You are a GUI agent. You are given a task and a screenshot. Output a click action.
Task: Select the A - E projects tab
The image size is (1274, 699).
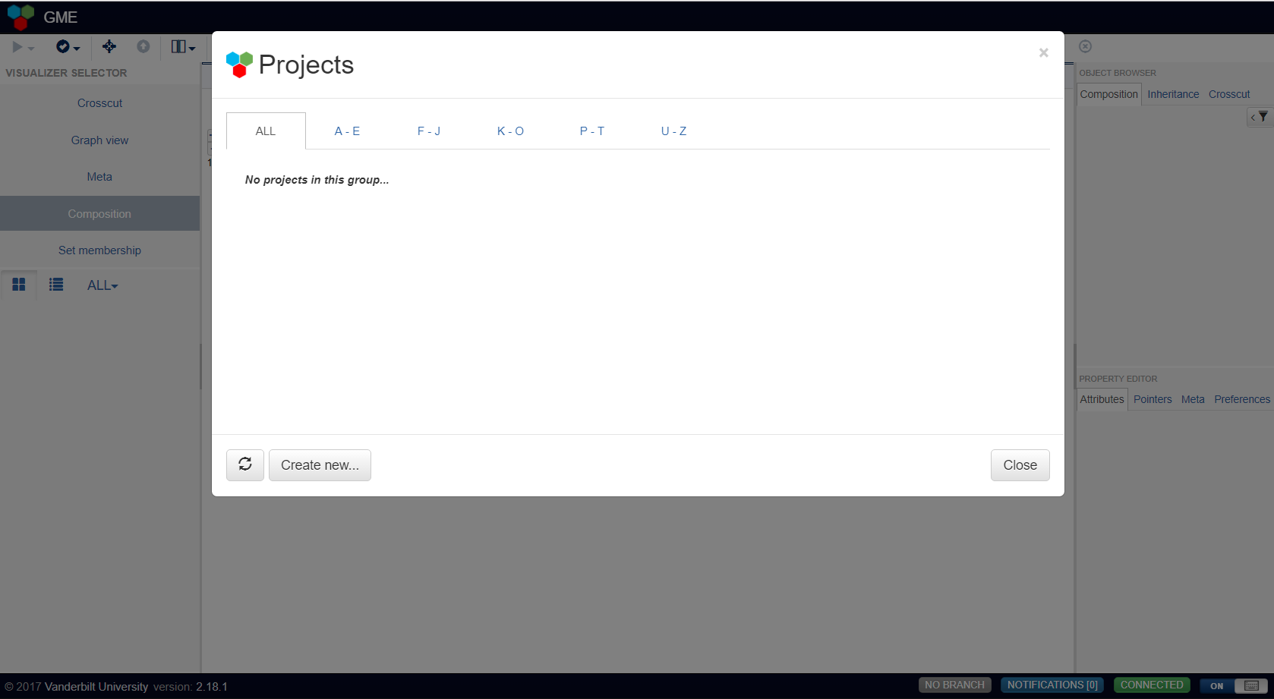click(347, 131)
